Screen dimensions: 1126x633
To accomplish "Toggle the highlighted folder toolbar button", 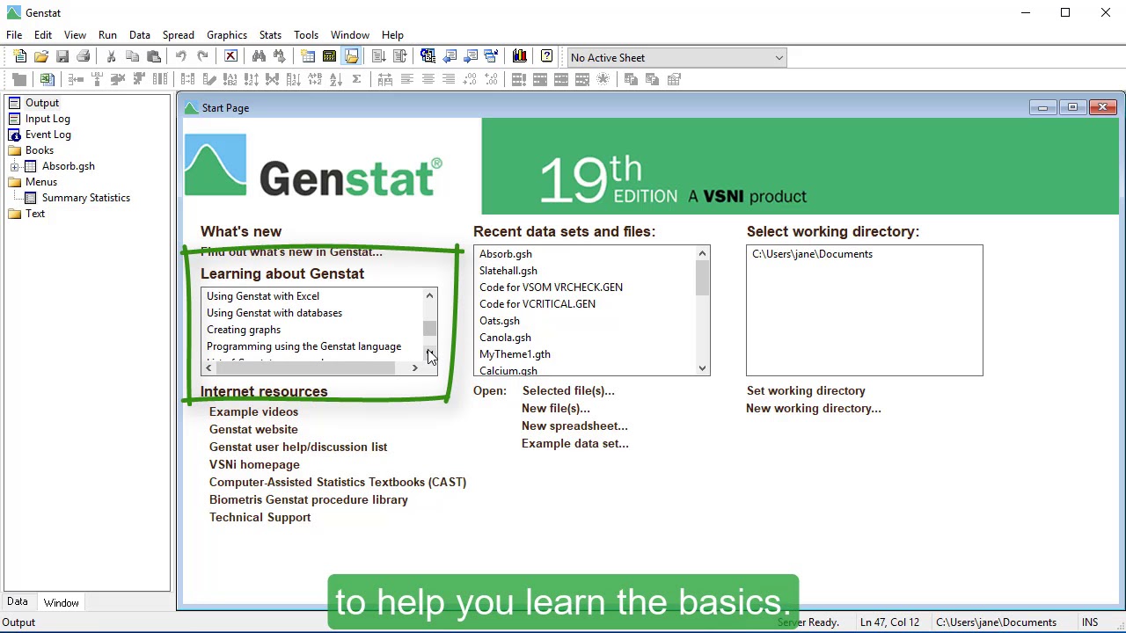I will click(350, 57).
